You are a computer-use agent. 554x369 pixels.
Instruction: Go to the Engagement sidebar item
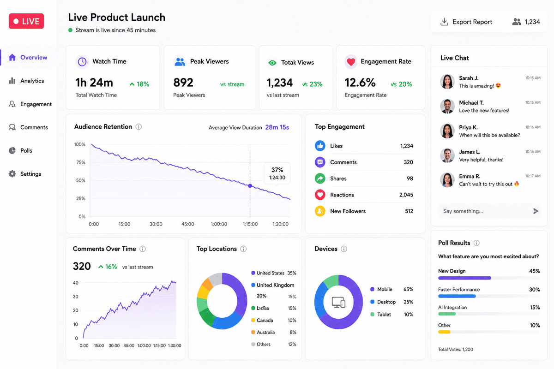(30, 104)
